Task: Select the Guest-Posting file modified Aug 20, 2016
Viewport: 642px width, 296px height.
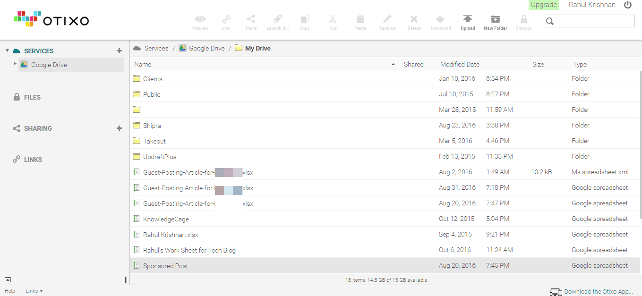Action: [385, 203]
